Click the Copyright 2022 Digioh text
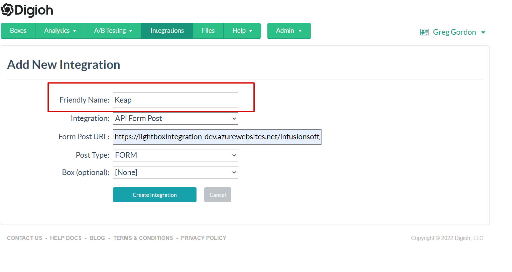Screen dimensions: 512x272 click(x=447, y=238)
